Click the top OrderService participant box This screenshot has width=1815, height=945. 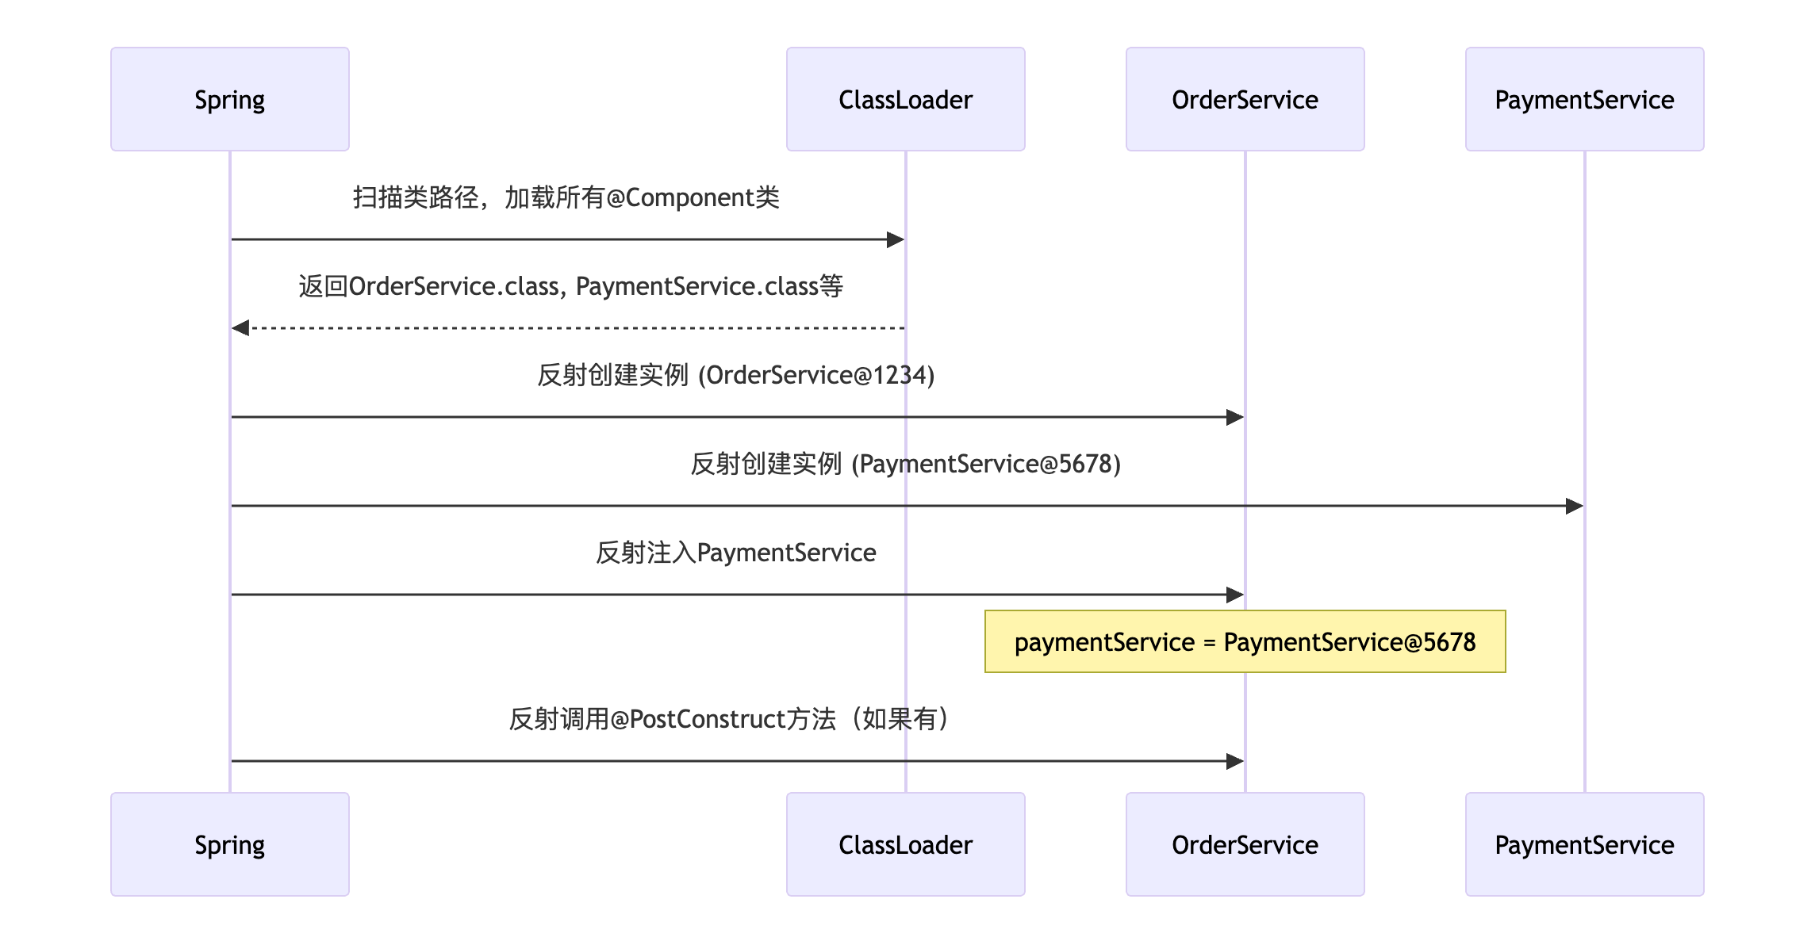[x=1245, y=99]
